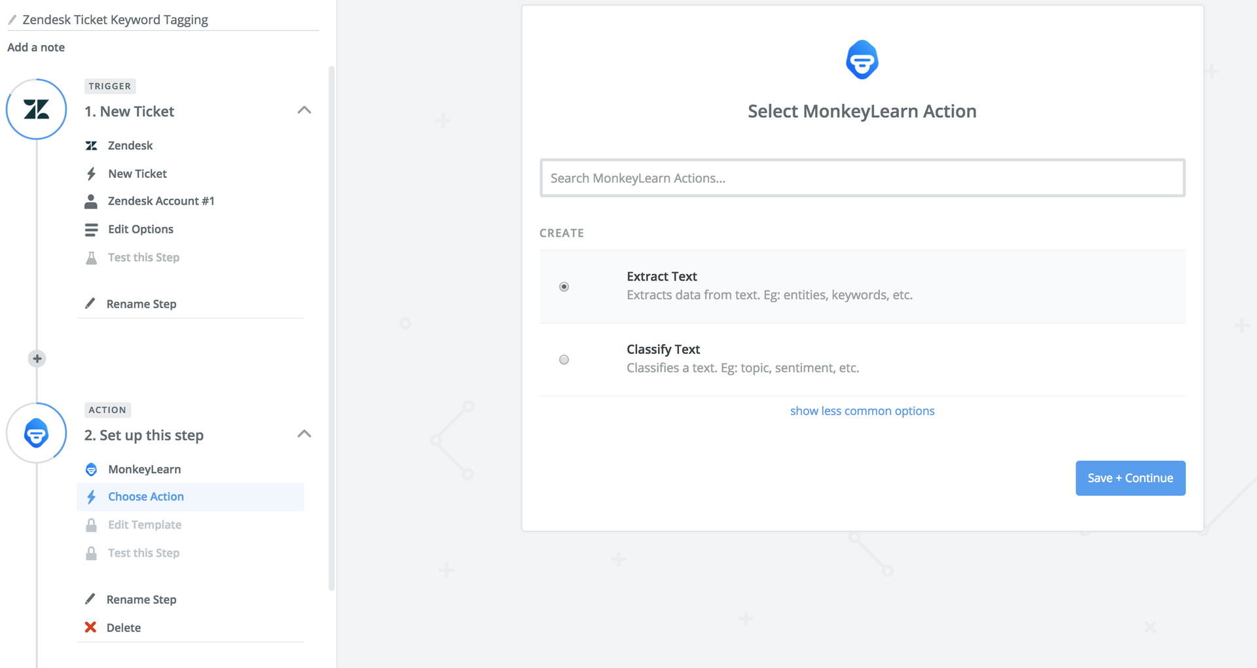Click the lines icon beside Edit Options
This screenshot has height=668, width=1257.
point(91,230)
